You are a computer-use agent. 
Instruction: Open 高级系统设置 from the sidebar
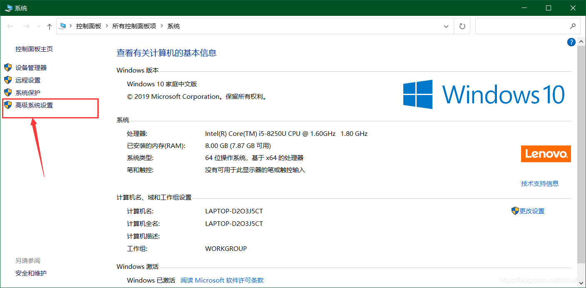tap(34, 105)
